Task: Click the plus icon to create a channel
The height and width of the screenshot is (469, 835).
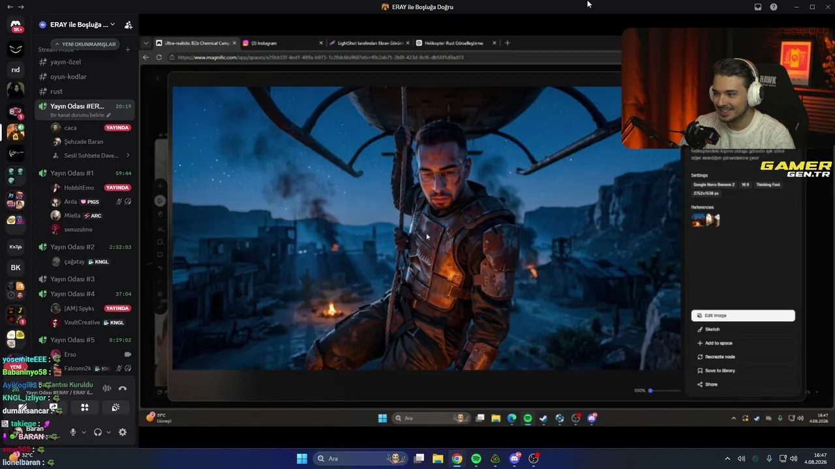Action: [128, 50]
